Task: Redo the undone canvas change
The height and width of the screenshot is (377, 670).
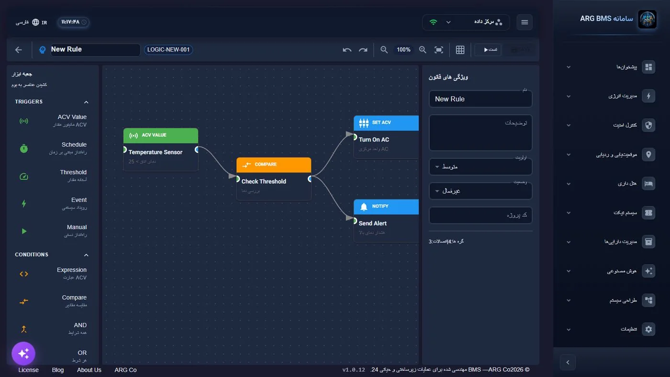Action: click(363, 50)
